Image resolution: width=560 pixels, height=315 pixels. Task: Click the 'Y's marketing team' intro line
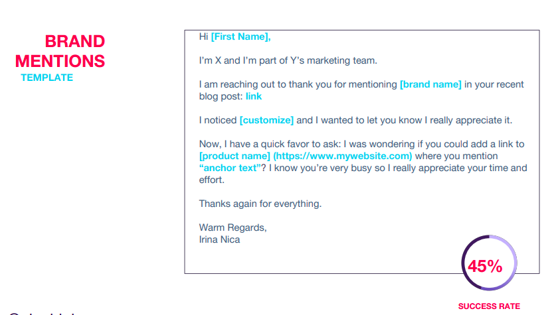click(288, 60)
